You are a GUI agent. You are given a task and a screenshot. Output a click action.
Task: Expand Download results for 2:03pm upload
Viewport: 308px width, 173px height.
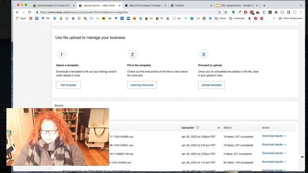point(274,153)
